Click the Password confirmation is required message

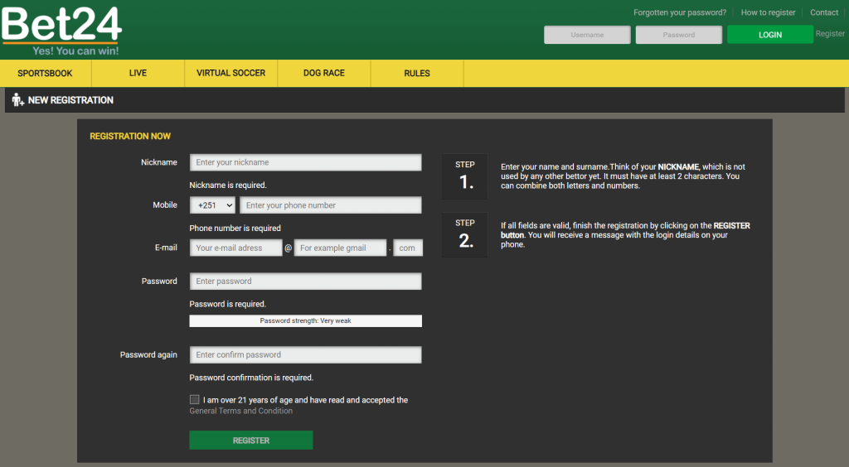tap(251, 378)
